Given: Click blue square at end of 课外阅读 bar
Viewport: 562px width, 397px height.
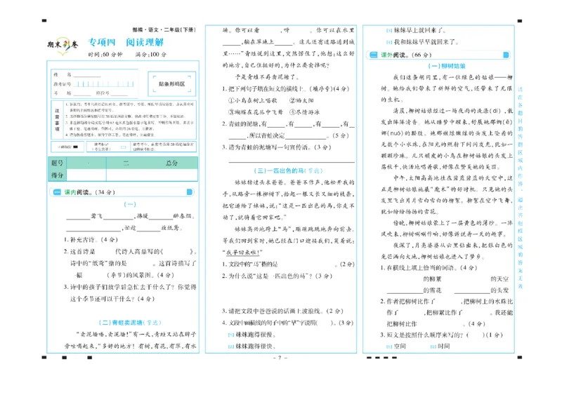Looking at the screenshot, I should 506,55.
